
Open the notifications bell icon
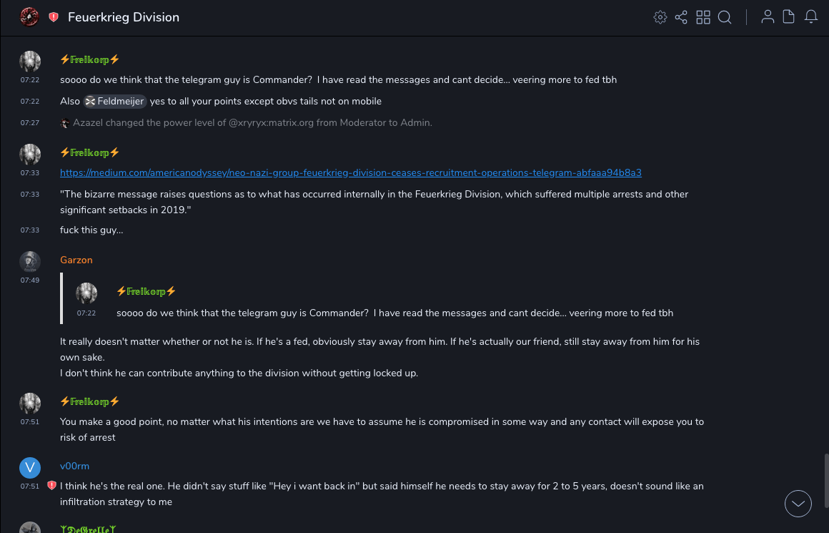(x=811, y=17)
